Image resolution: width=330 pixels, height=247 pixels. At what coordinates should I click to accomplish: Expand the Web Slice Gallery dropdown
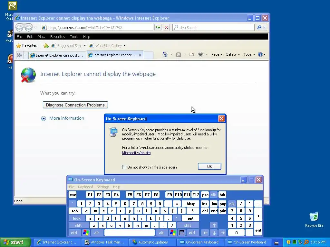[x=125, y=46]
